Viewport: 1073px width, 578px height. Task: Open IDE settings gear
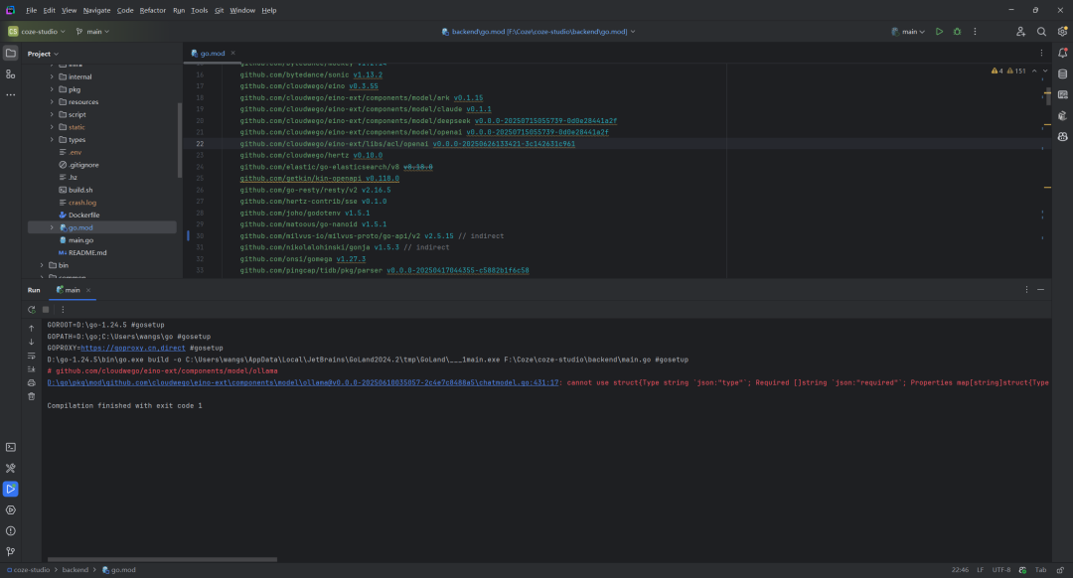pos(1063,32)
